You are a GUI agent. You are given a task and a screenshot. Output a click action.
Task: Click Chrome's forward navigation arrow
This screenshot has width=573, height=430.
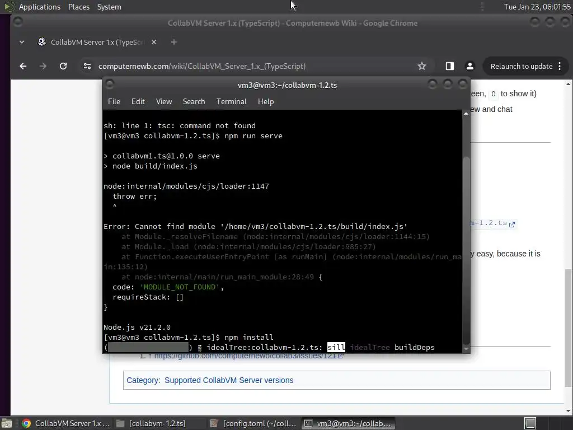coord(43,66)
